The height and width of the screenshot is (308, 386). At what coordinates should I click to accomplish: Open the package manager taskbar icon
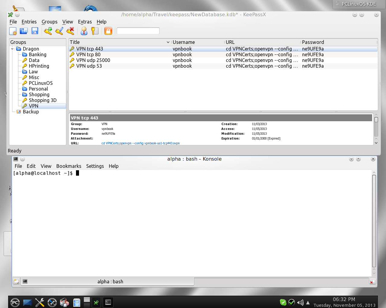point(64,302)
